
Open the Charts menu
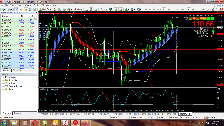(28, 5)
